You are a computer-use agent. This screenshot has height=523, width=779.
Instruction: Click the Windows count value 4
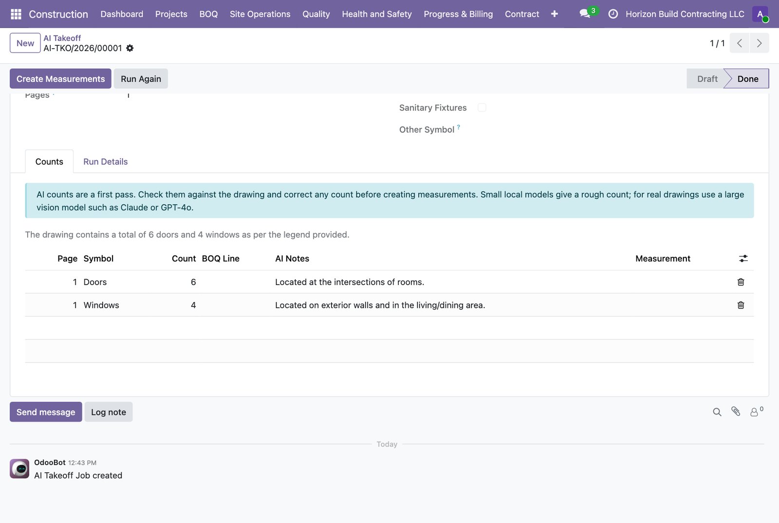[x=193, y=305]
